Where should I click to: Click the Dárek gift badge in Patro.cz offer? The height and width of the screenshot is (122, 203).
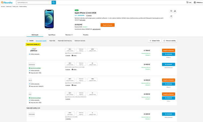click(74, 56)
